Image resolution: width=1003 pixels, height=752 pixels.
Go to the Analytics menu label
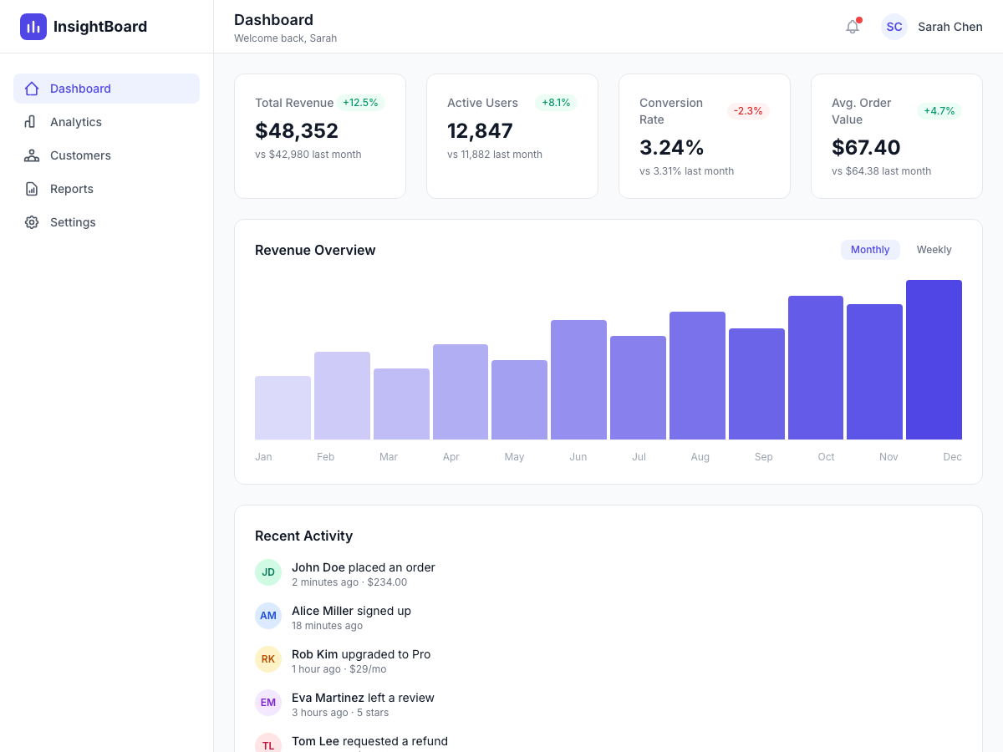(76, 122)
